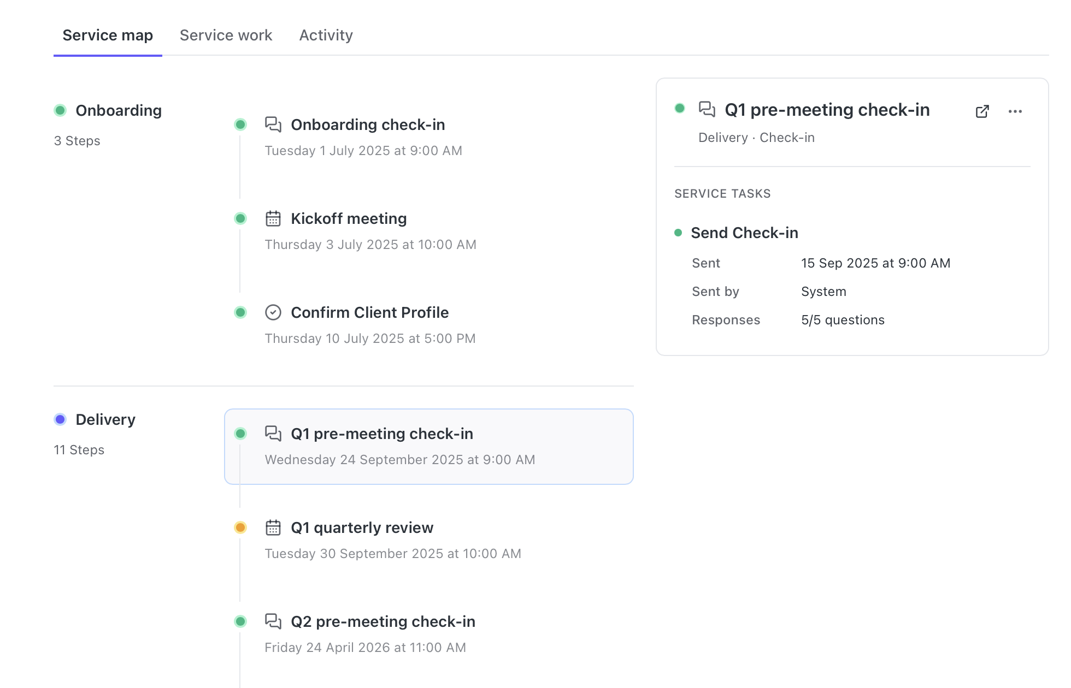This screenshot has height=688, width=1071.
Task: Click 'Tuesday 1 July 2025 at 9:00 AM'
Action: [363, 151]
